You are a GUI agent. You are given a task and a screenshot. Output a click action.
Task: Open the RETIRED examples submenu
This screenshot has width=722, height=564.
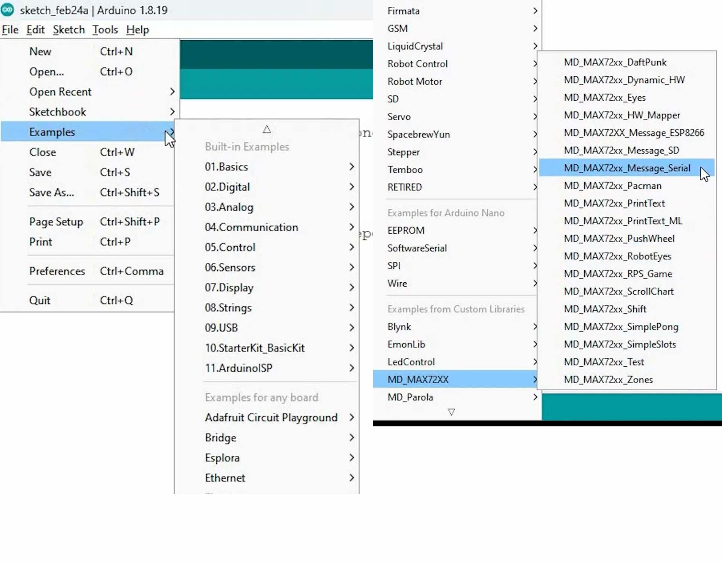456,187
